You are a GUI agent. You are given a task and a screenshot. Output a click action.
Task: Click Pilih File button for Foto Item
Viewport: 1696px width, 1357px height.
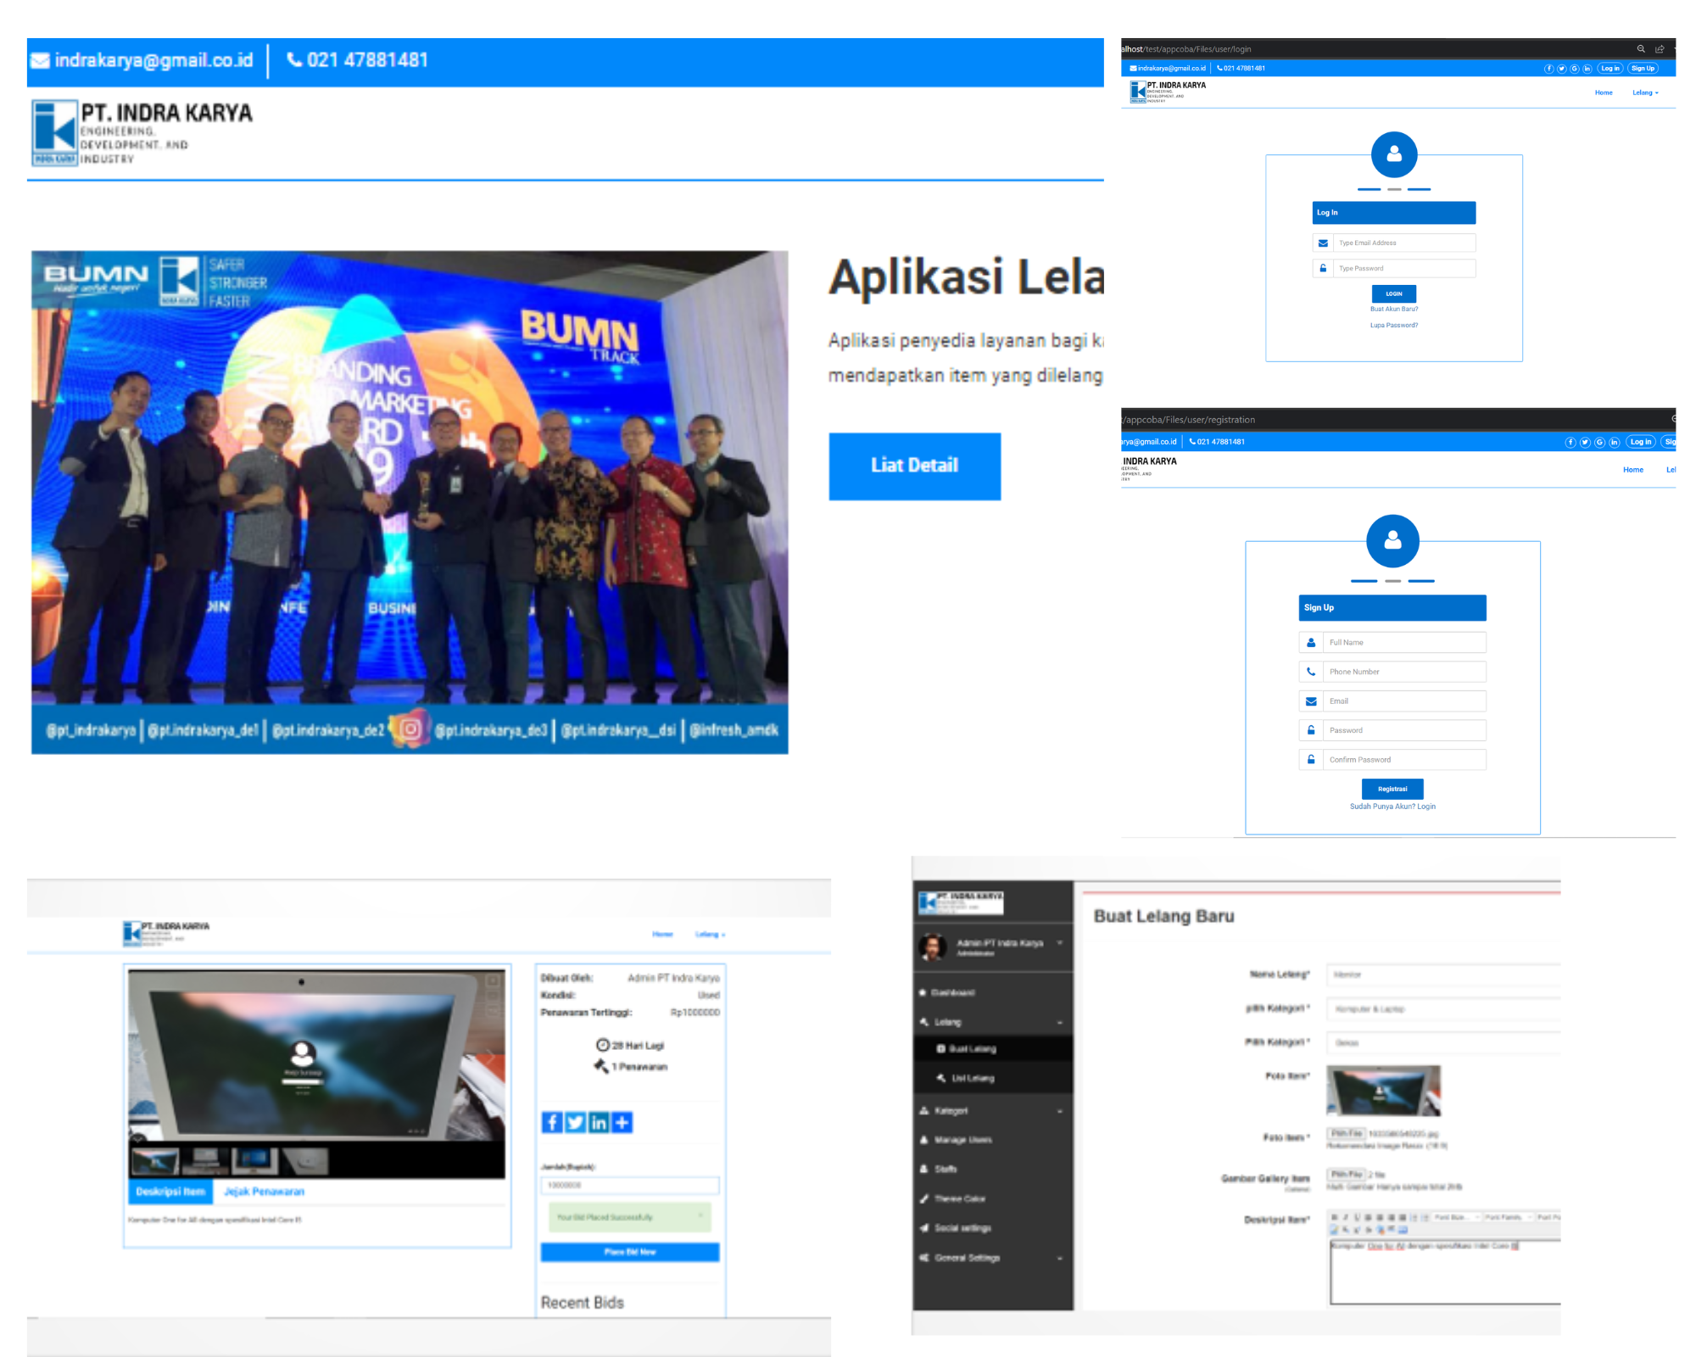(x=1347, y=1133)
